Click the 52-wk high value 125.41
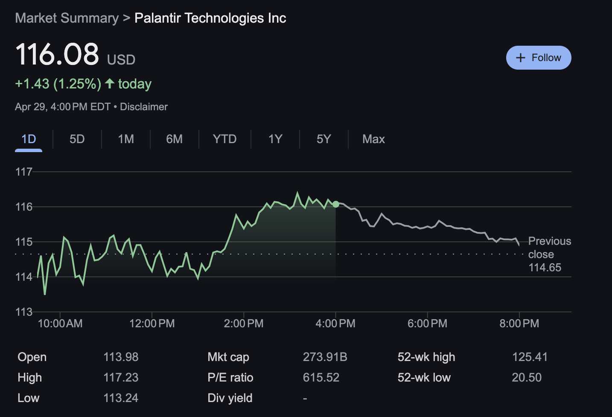612x417 pixels. (x=530, y=357)
